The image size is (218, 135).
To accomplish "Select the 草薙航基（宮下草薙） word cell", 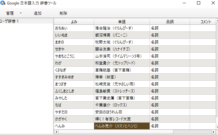I will (122, 70).
